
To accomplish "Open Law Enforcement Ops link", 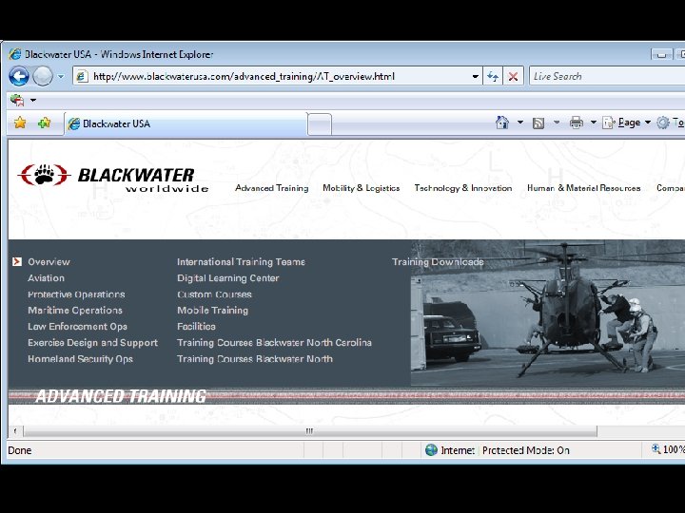I will 77,326.
